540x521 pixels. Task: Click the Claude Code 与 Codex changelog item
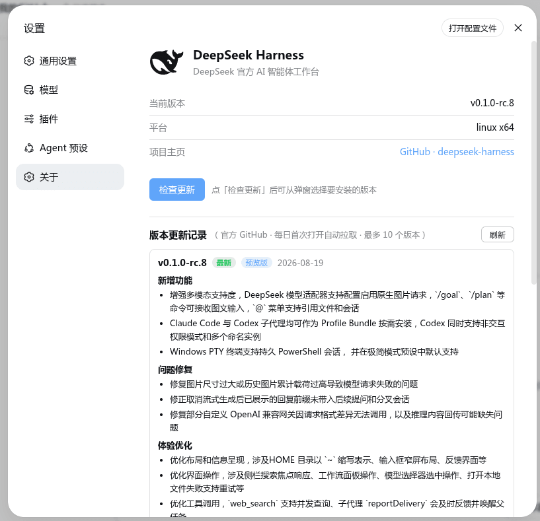click(x=337, y=330)
